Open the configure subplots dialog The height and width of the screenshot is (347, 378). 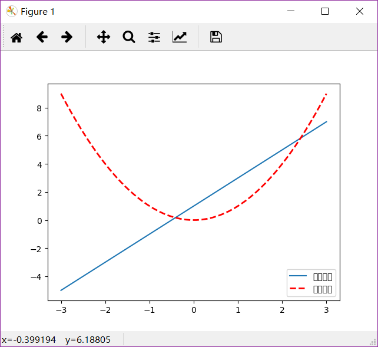pyautogui.click(x=154, y=37)
